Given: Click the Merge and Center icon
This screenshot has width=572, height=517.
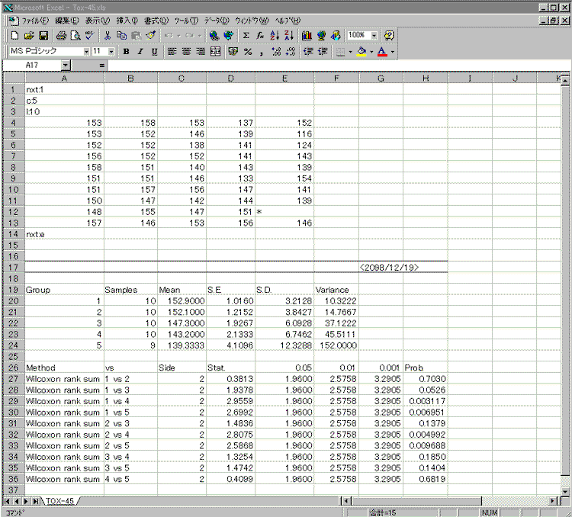Looking at the screenshot, I should (215, 52).
